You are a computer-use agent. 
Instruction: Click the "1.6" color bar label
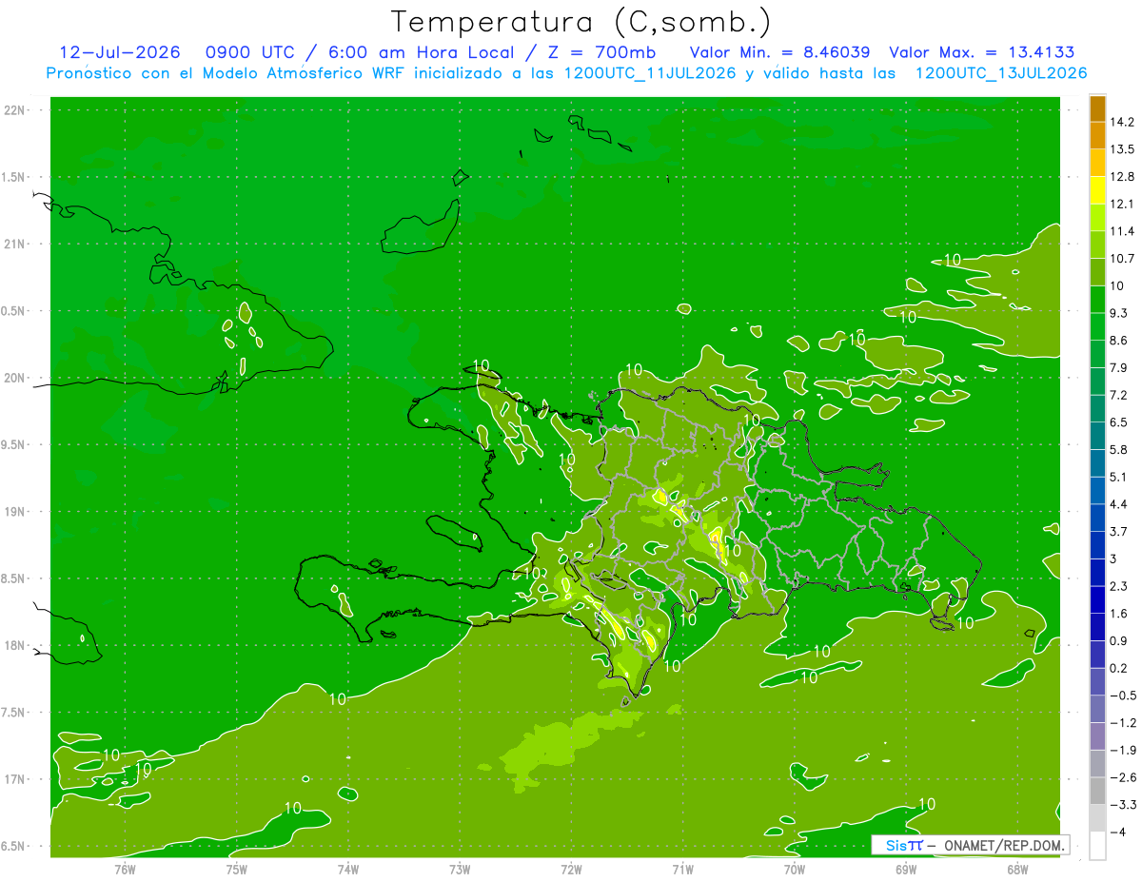1118,614
